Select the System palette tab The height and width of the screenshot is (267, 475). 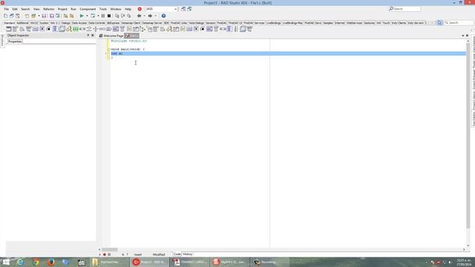point(44,23)
